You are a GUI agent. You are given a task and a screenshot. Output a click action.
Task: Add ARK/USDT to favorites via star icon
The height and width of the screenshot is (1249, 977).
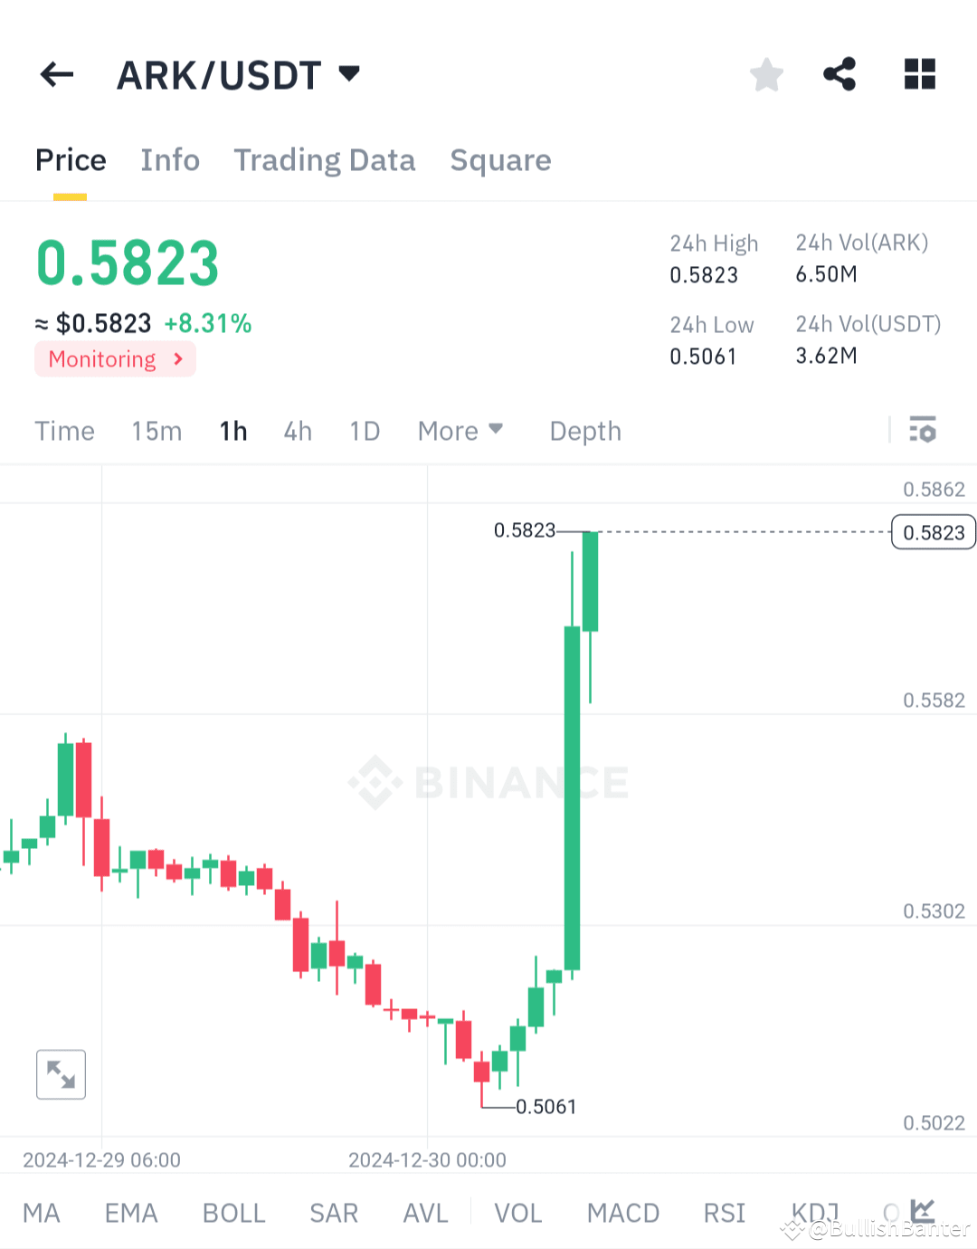(x=766, y=74)
